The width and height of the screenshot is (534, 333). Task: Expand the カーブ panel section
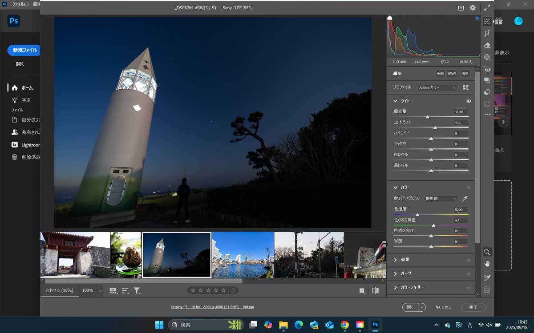[396, 274]
